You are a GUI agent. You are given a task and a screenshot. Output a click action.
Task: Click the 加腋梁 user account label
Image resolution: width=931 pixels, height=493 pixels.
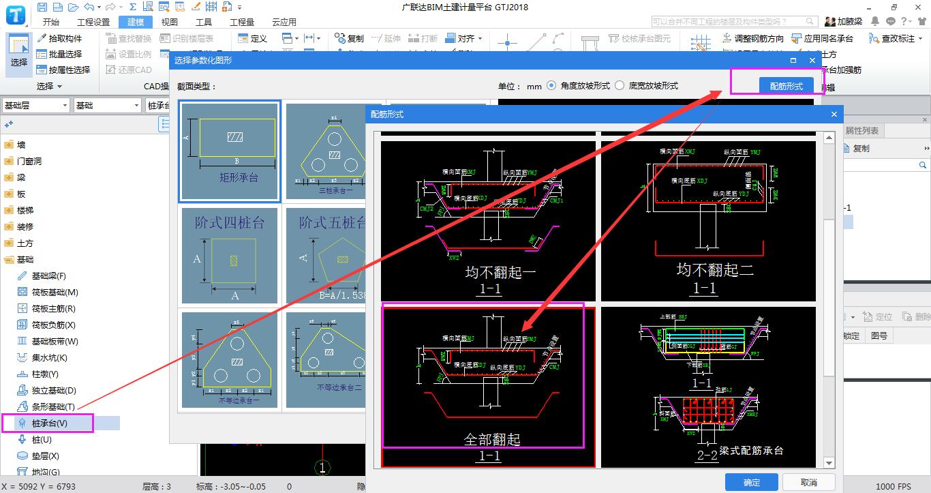tap(850, 22)
